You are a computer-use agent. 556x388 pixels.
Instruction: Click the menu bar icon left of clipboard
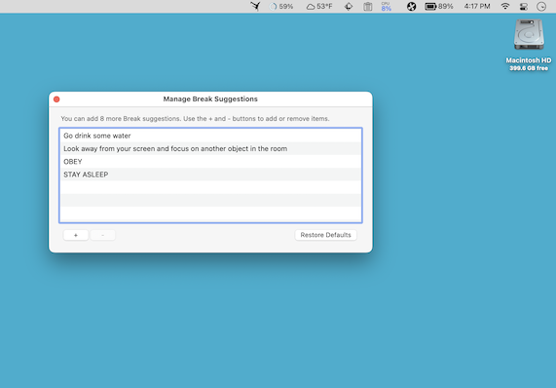tap(349, 7)
